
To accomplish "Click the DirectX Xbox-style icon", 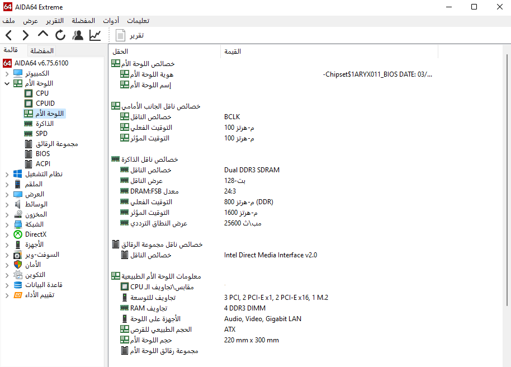I will pos(17,234).
